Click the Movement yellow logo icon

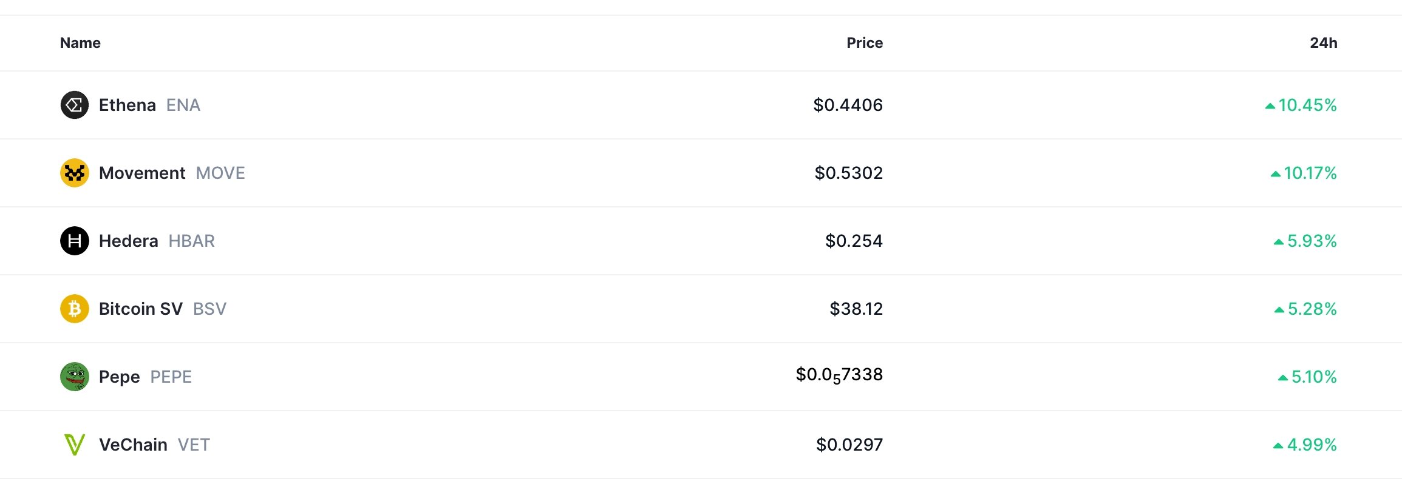tap(75, 173)
